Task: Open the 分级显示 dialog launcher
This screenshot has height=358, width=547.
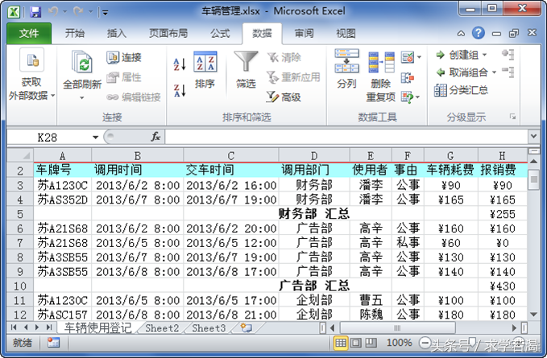Action: [513, 117]
